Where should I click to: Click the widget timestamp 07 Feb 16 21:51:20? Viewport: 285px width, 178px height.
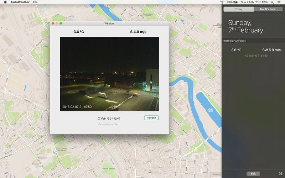256,56
